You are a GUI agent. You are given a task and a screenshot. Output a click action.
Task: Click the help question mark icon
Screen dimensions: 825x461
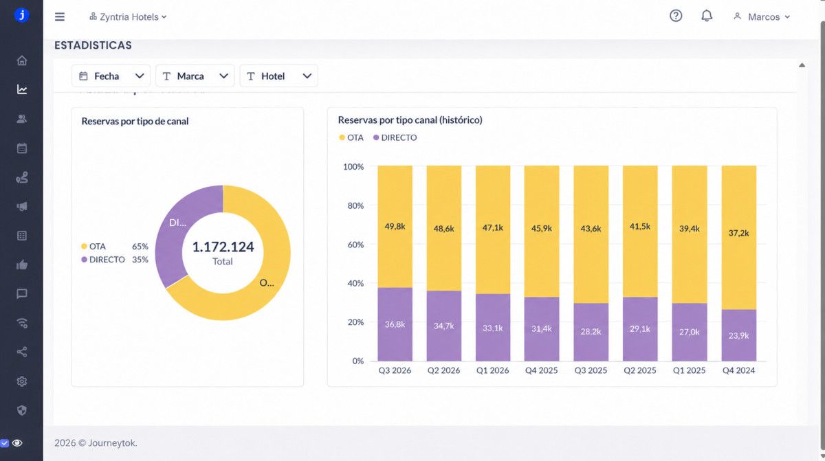[676, 16]
